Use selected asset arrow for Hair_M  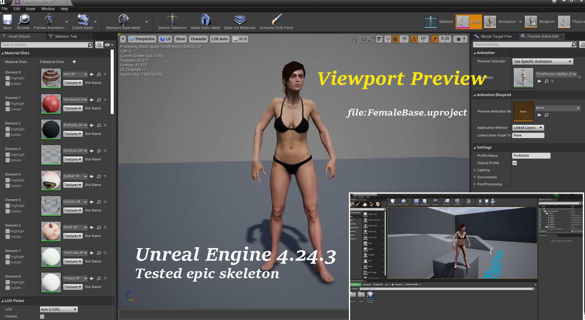pos(92,74)
